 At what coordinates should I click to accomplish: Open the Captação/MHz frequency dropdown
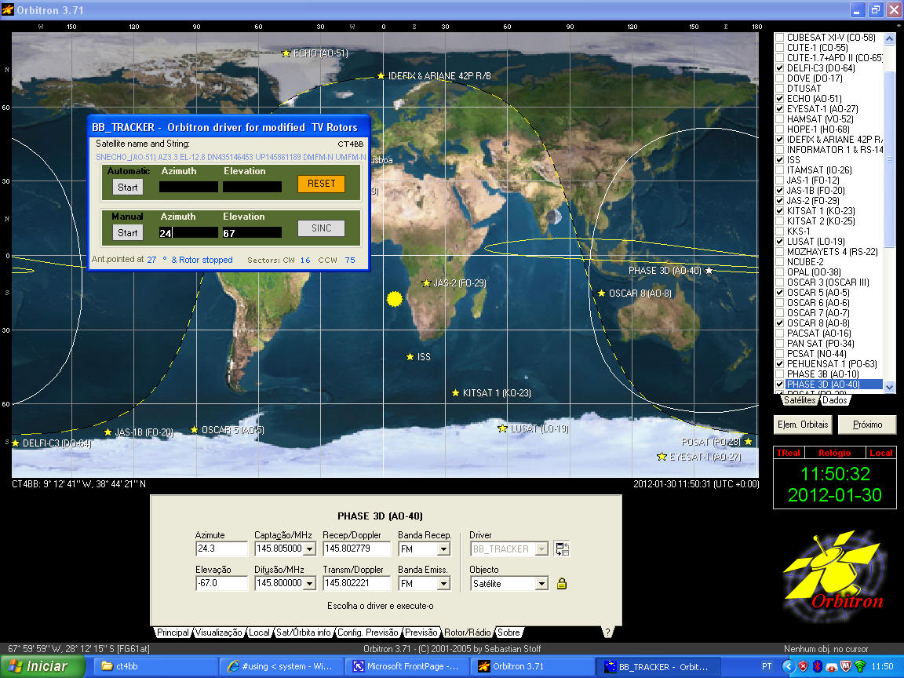(310, 549)
